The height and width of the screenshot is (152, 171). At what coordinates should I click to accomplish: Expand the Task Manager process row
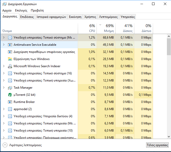(x=4, y=88)
